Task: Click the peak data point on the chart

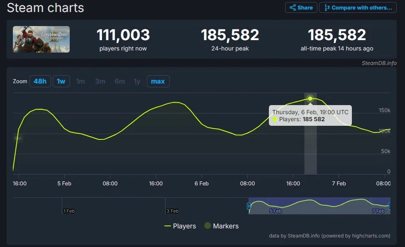Action: (x=310, y=98)
